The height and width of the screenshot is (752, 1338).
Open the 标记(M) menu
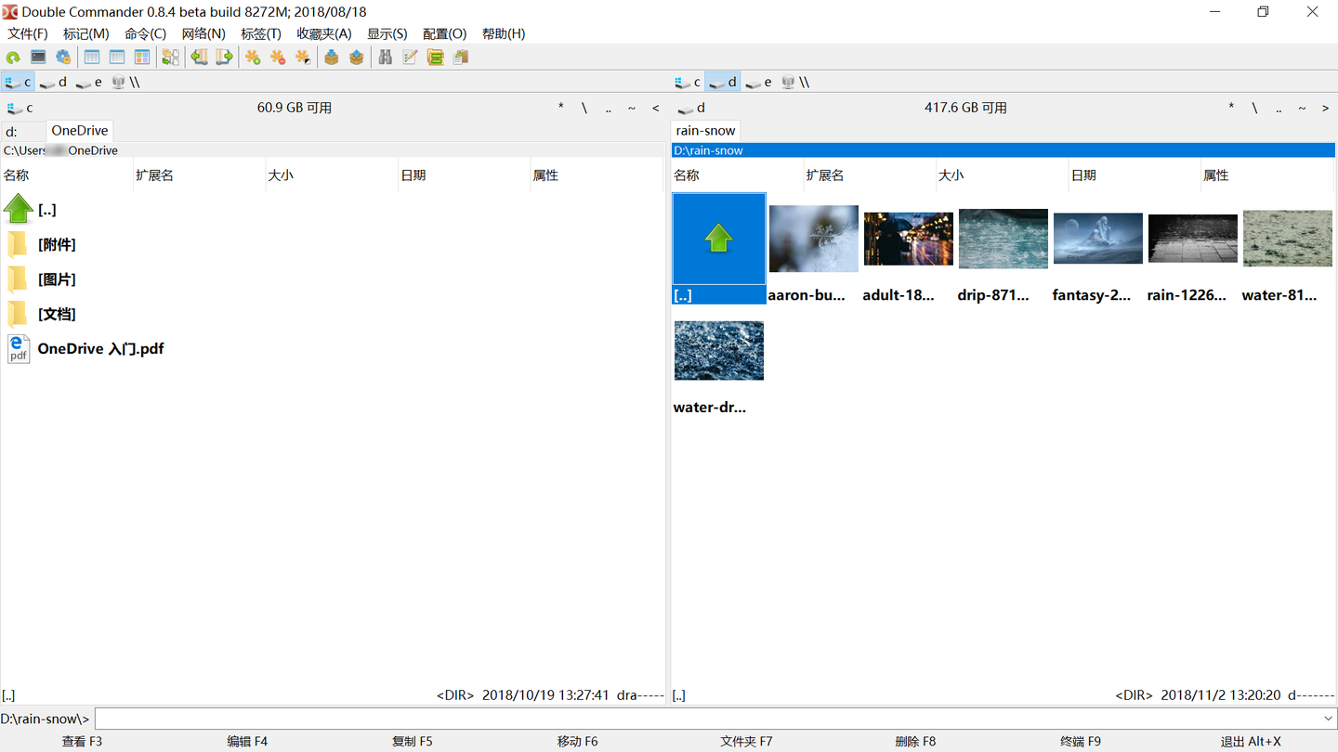click(86, 33)
